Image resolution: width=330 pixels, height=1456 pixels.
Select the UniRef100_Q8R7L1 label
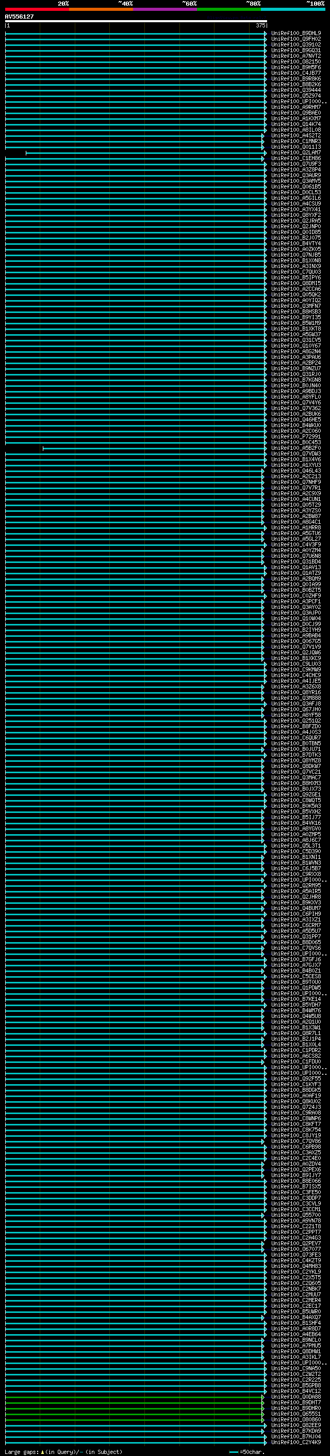[x=296, y=1033]
